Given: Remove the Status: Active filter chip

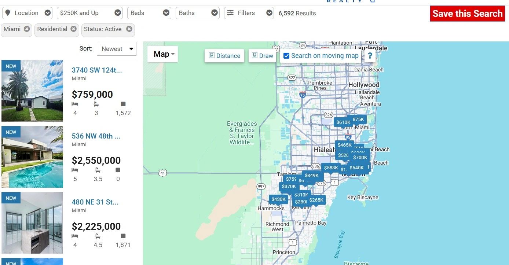Looking at the screenshot, I should click(x=129, y=29).
